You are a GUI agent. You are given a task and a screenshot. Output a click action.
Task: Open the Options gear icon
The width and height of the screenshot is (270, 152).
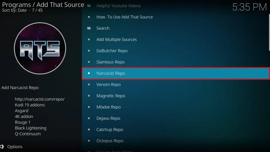(x=2, y=147)
